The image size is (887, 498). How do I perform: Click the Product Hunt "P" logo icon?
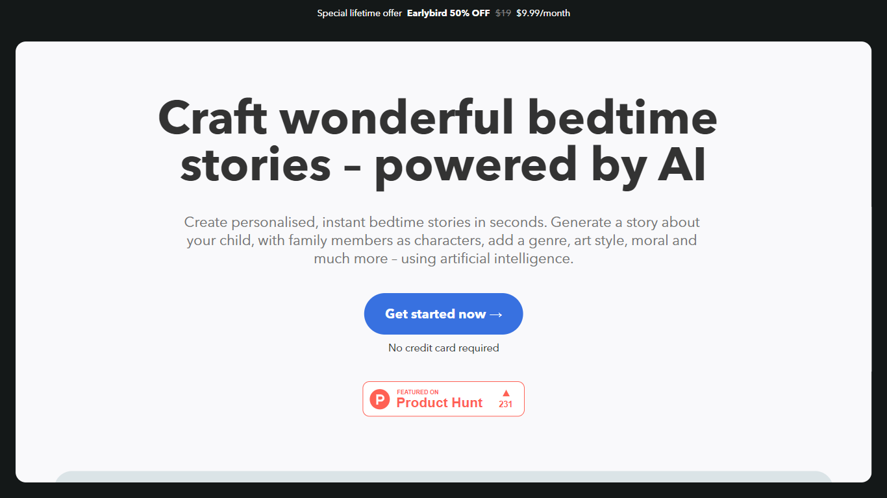tap(380, 399)
